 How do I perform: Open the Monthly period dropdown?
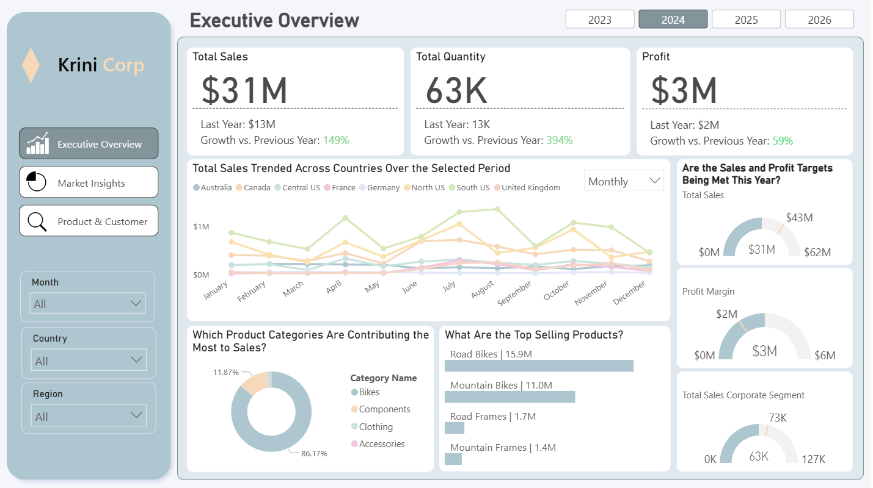click(624, 181)
